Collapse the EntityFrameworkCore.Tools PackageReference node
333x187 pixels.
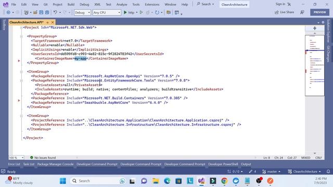coord(21,81)
